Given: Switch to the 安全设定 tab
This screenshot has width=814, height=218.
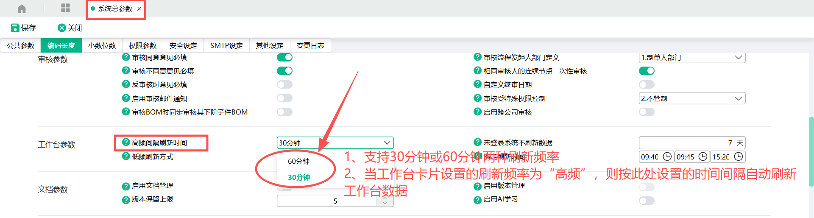Looking at the screenshot, I should tap(183, 45).
